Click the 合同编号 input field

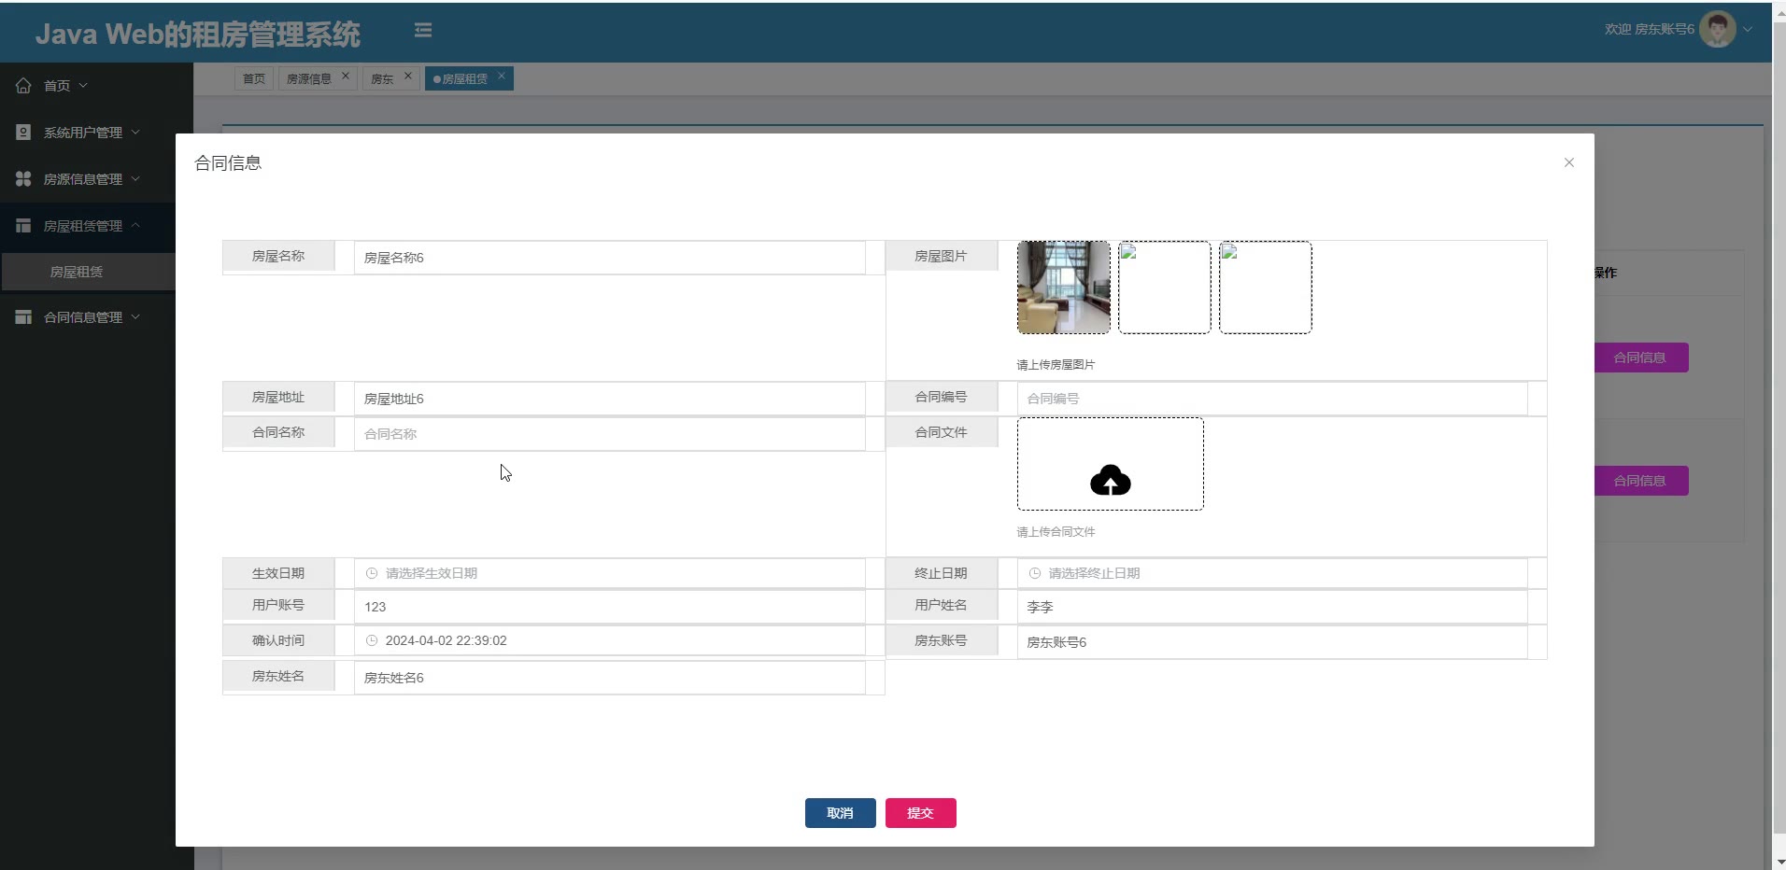point(1272,399)
